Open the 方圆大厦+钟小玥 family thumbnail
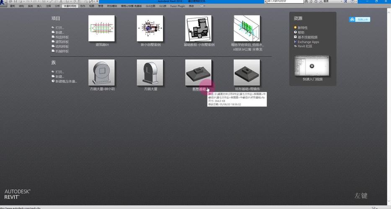 [x=101, y=72]
